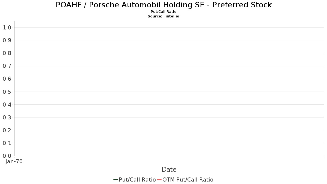The image size is (327, 184).
Task: Click the 0.4 y-axis label
Action: 7,105
